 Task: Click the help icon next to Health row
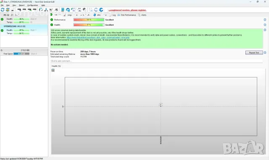tap(265, 25)
